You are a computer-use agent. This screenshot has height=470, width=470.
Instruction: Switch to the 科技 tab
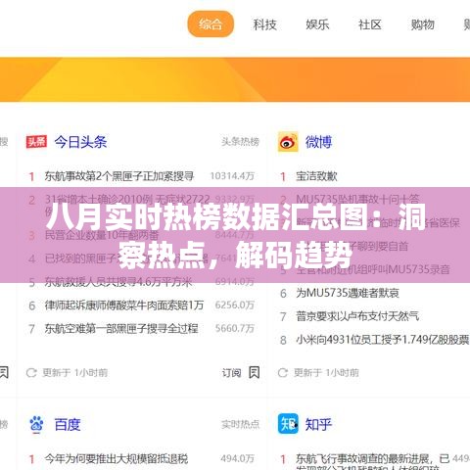[264, 24]
